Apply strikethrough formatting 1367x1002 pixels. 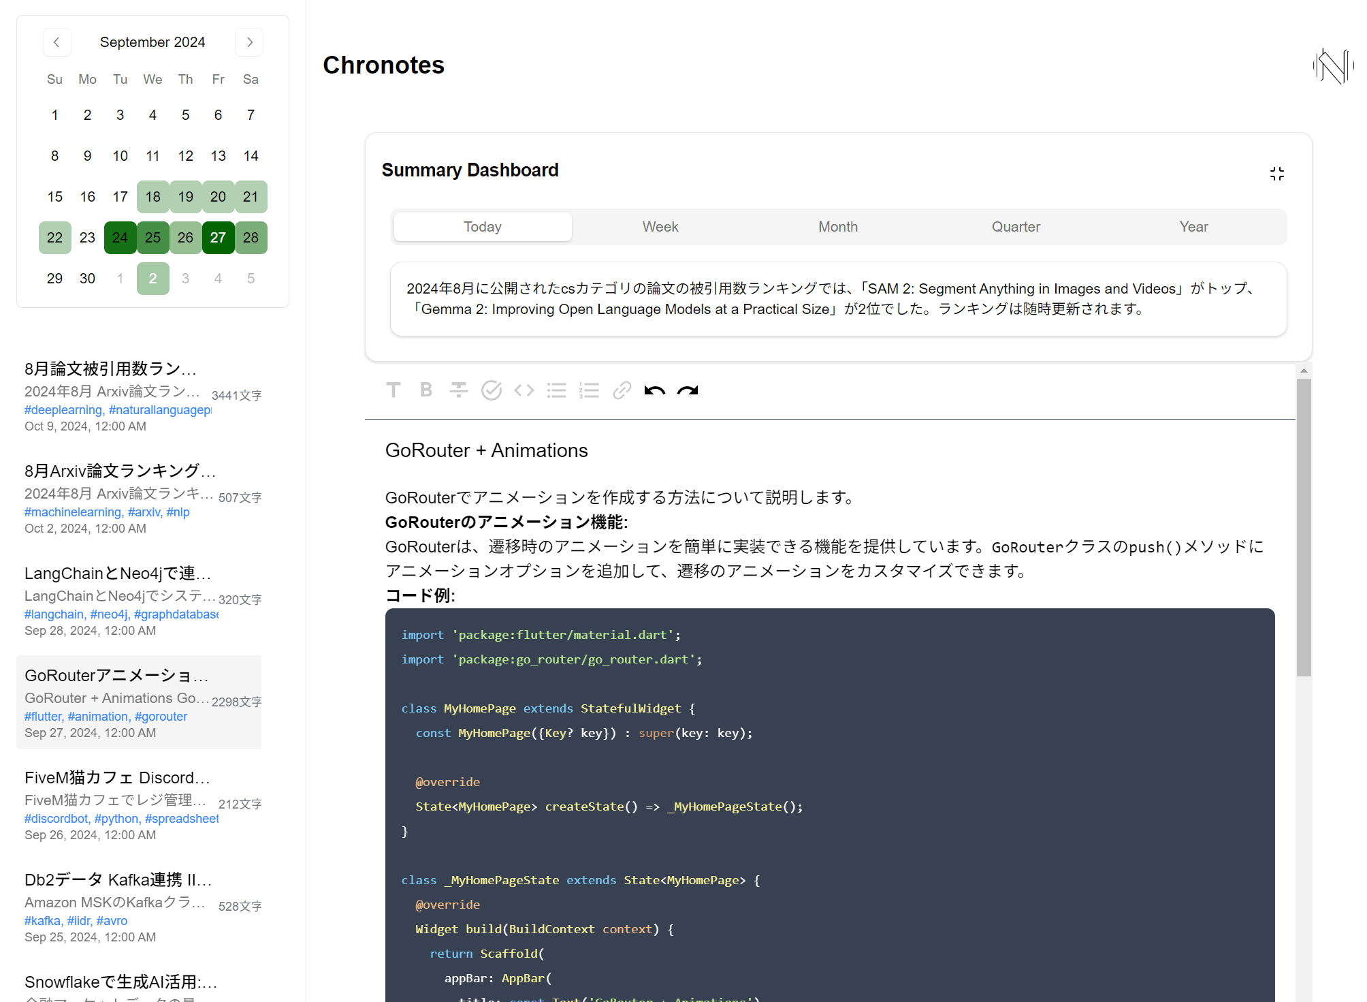click(459, 390)
